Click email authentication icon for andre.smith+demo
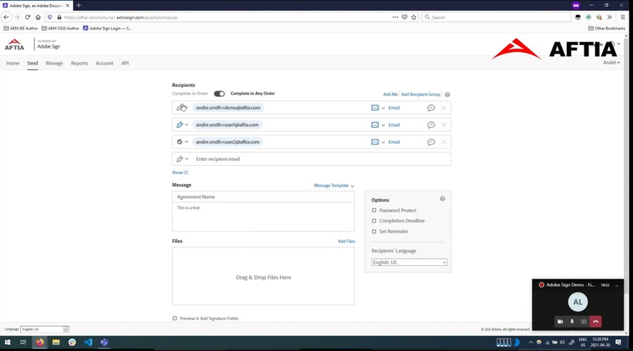Screen dimensions: 633x351 [x=375, y=107]
